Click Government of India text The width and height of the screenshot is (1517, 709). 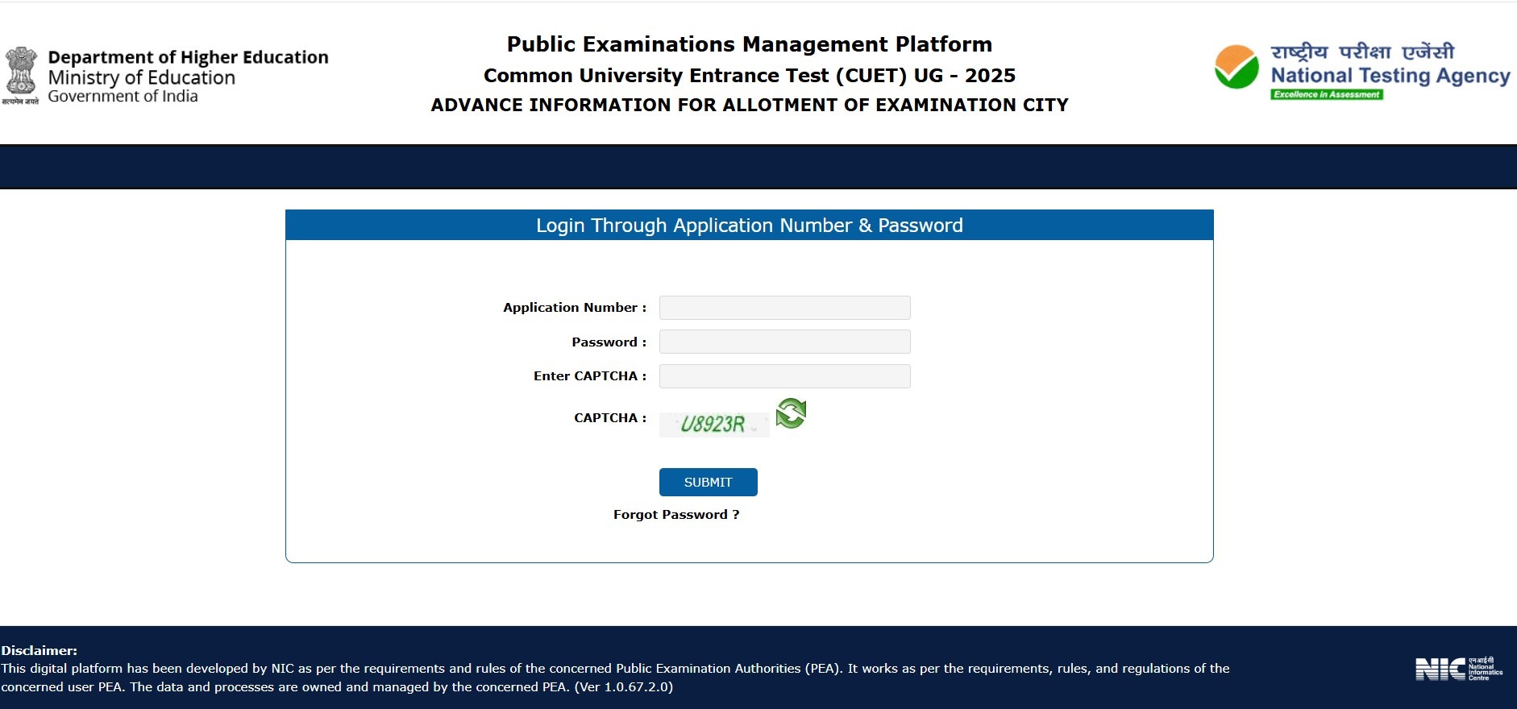[x=123, y=97]
